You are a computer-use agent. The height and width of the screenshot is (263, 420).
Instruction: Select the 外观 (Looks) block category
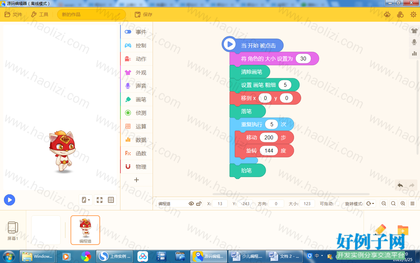pyautogui.click(x=136, y=72)
